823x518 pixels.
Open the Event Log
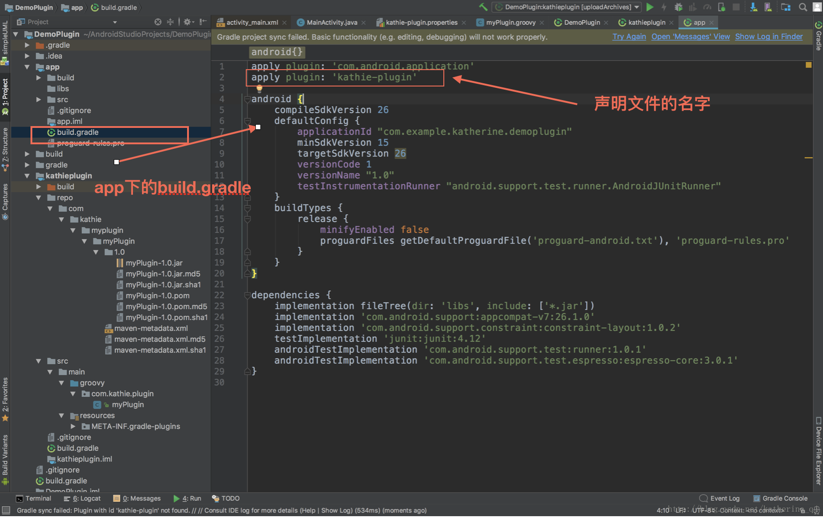click(x=720, y=498)
